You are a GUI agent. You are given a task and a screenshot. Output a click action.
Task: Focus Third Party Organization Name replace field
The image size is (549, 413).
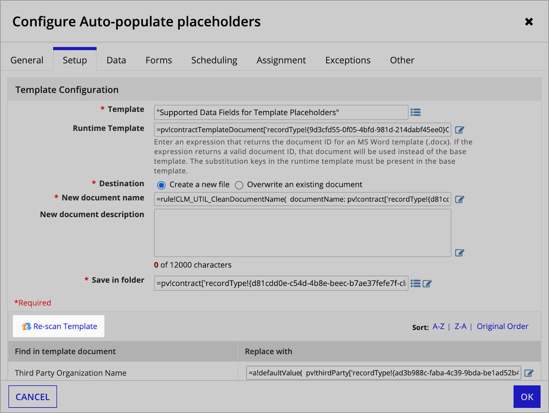pyautogui.click(x=384, y=373)
